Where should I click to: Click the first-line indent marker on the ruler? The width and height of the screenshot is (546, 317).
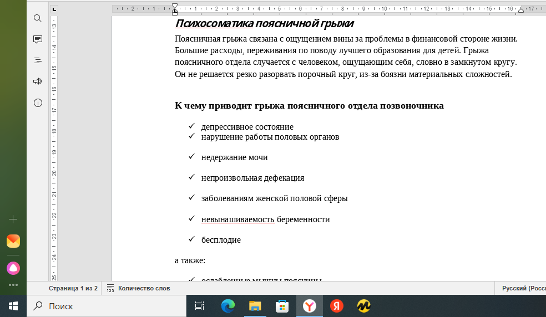tap(175, 6)
